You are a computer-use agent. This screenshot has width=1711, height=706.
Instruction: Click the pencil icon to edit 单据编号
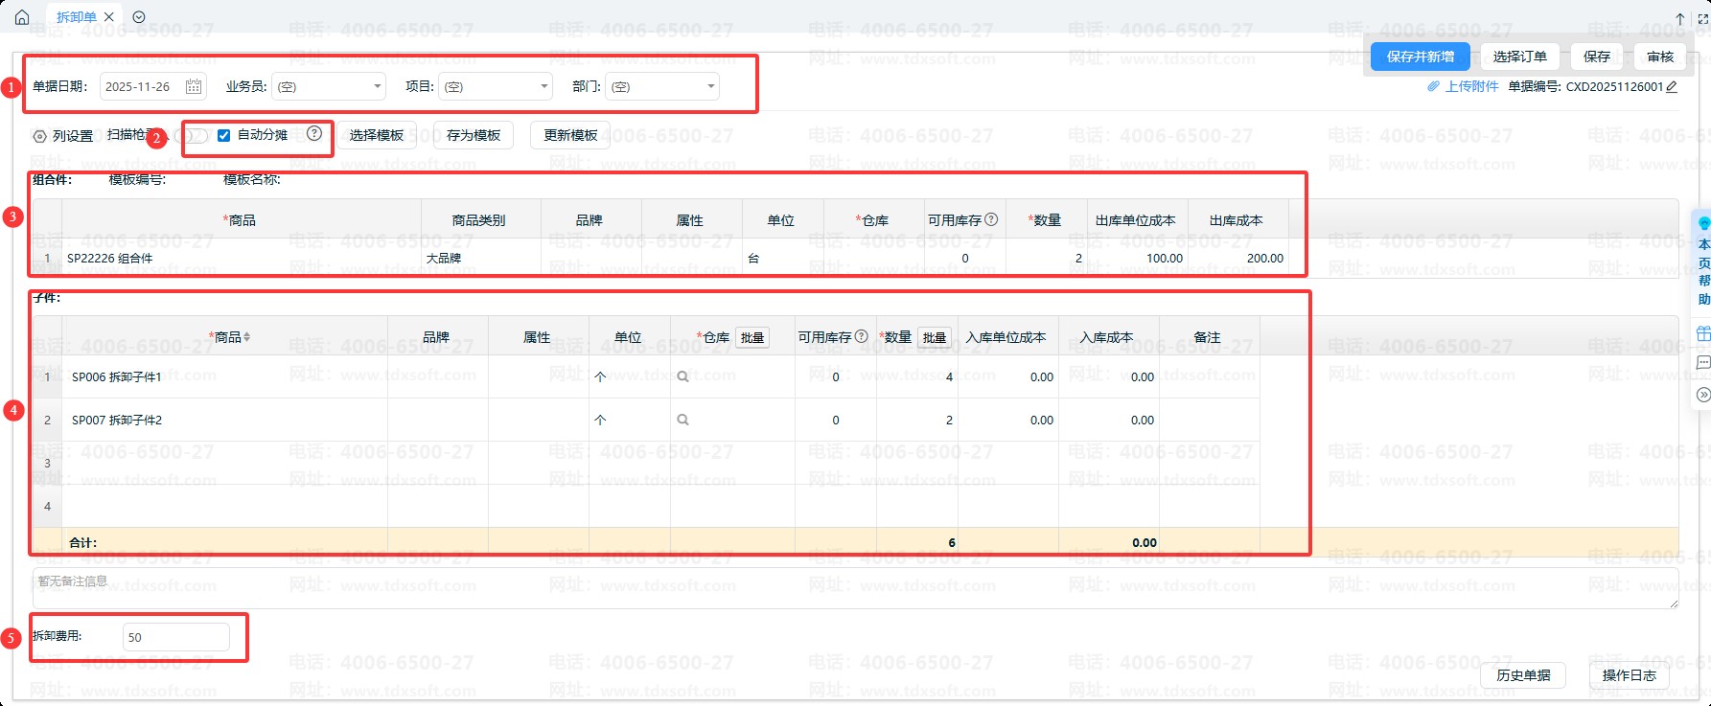click(x=1672, y=86)
